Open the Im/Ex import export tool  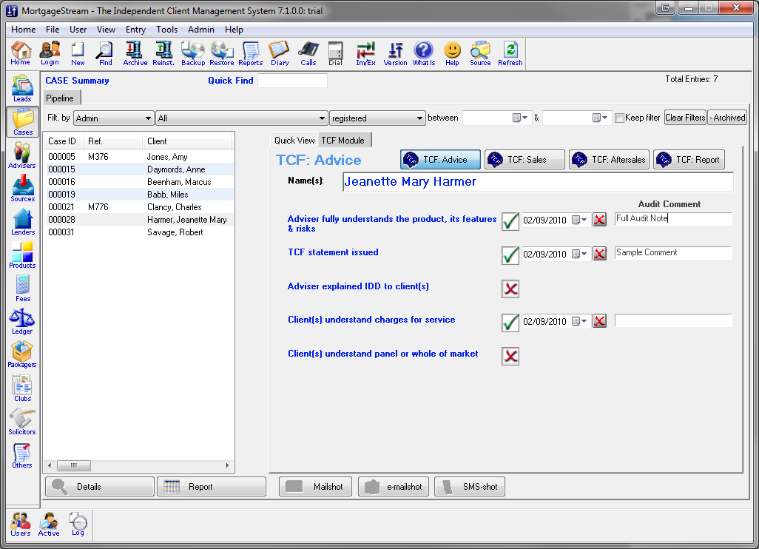[365, 53]
